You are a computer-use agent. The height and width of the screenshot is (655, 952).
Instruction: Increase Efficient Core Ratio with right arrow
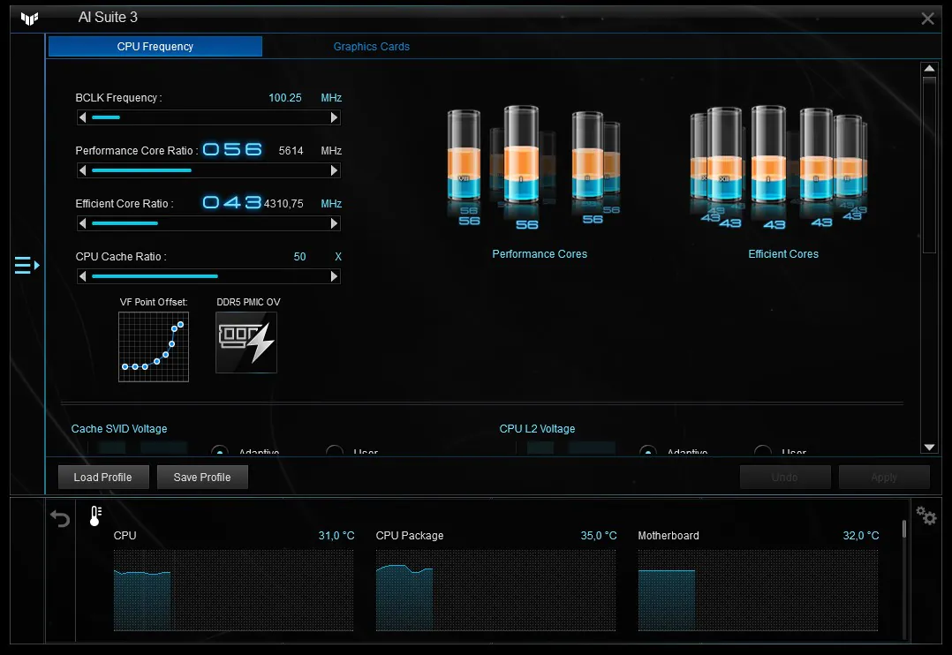tap(334, 223)
